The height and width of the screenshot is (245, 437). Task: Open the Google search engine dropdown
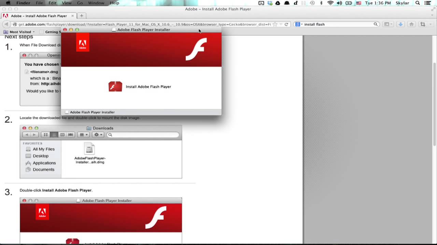click(299, 24)
